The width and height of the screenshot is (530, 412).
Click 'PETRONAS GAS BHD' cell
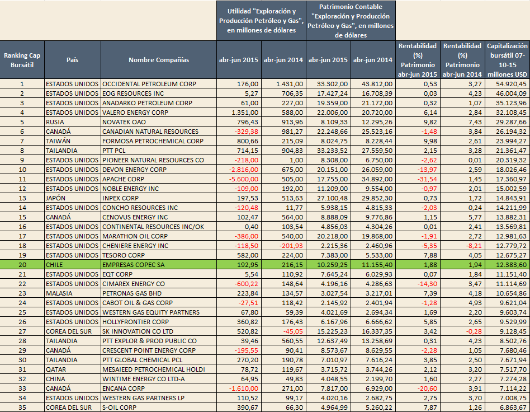click(x=159, y=293)
